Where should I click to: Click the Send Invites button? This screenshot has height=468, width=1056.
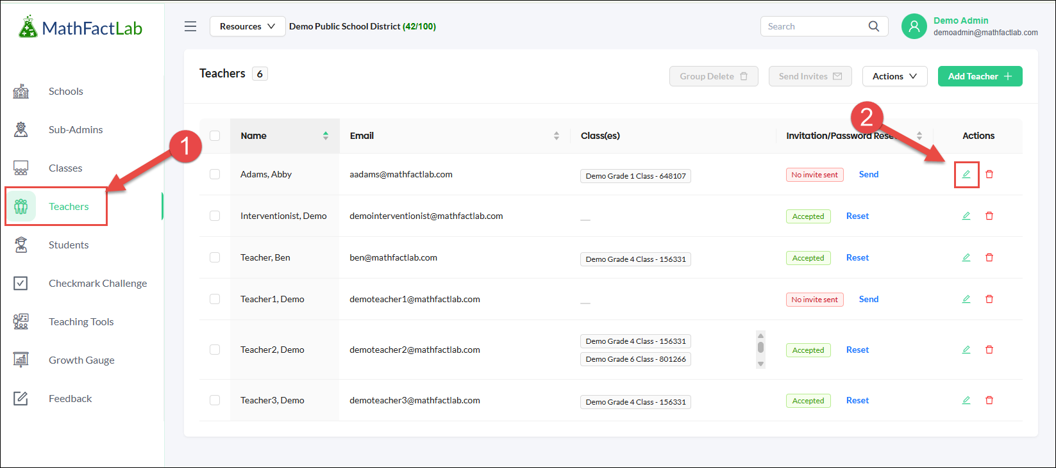coord(810,76)
